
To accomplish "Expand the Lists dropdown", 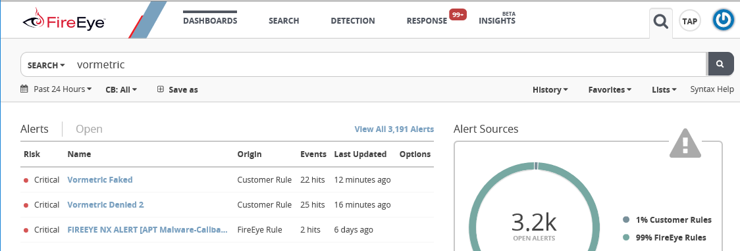I will [x=664, y=89].
